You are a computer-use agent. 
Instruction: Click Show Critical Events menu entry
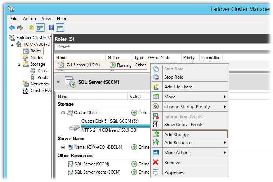183,125
